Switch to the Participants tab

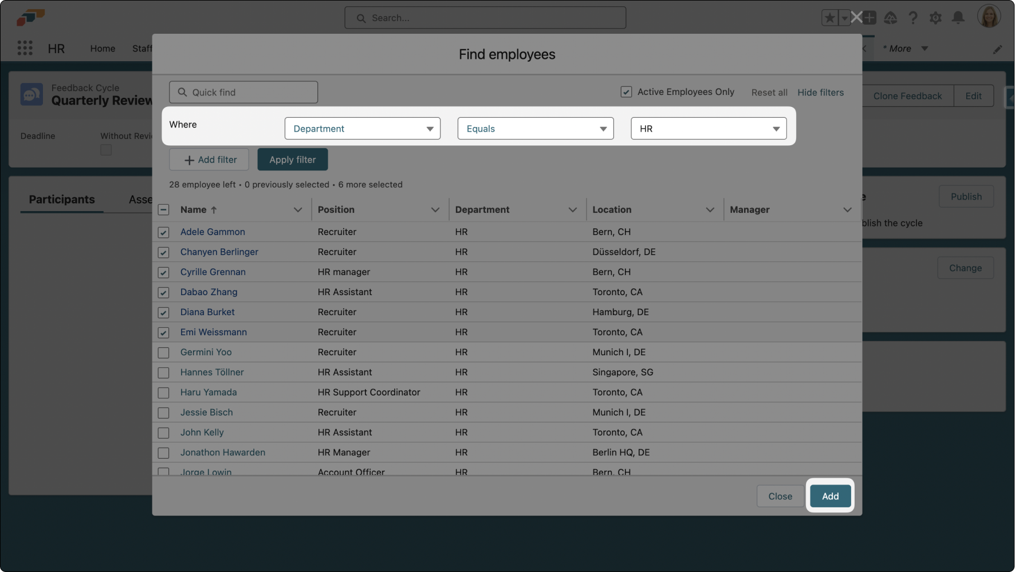tap(62, 200)
